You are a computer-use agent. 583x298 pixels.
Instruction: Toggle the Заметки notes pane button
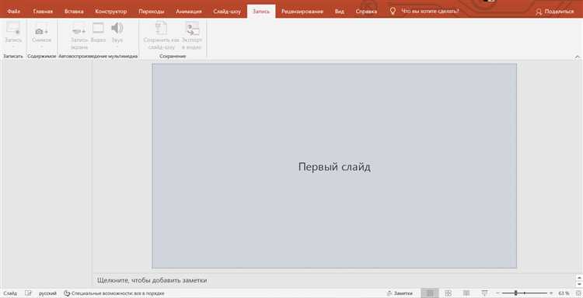tap(400, 293)
